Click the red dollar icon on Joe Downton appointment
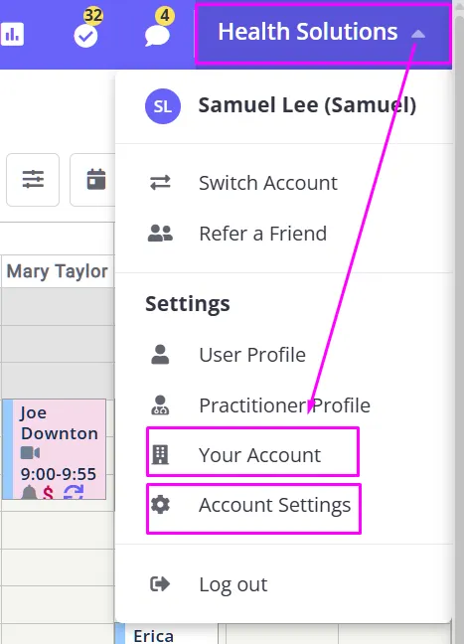Image resolution: width=464 pixels, height=644 pixels. (48, 492)
